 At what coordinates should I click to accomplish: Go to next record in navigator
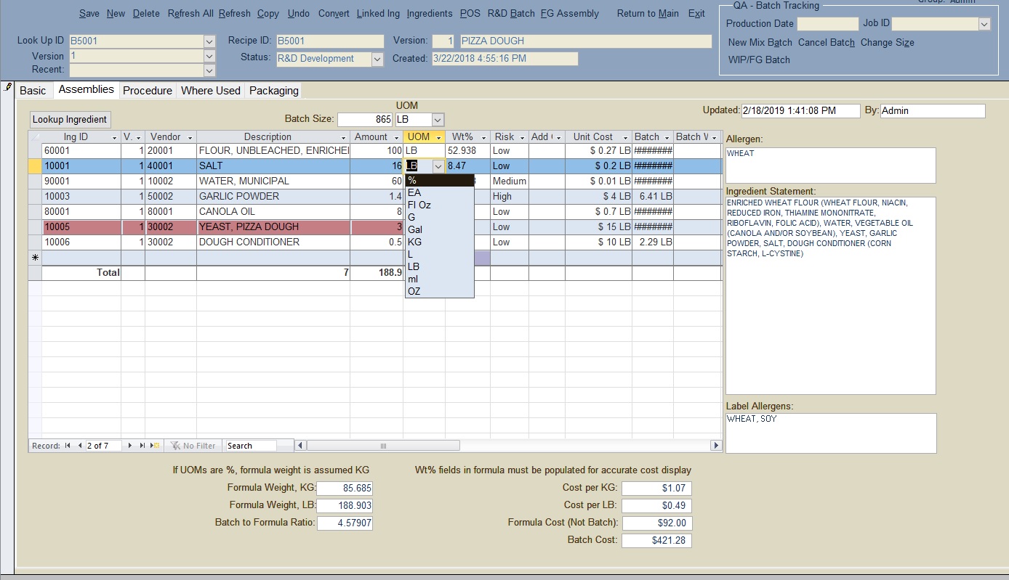tap(130, 446)
